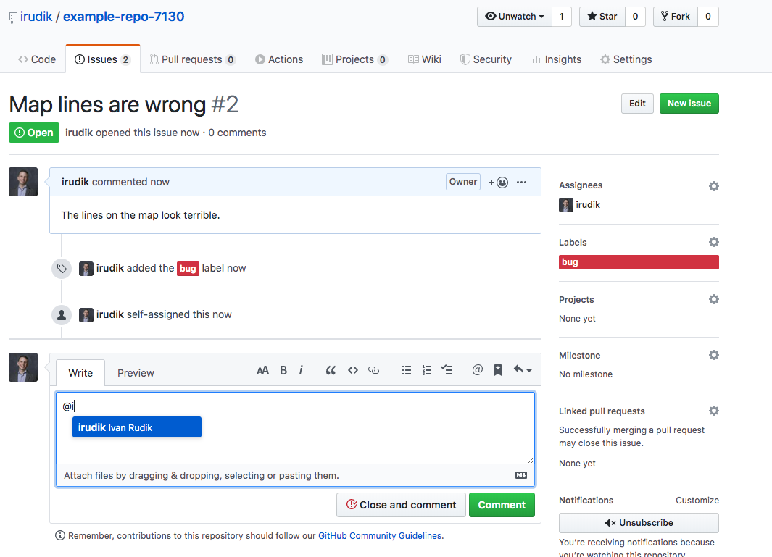Click the green Comment button
This screenshot has height=557, width=772.
coord(502,505)
